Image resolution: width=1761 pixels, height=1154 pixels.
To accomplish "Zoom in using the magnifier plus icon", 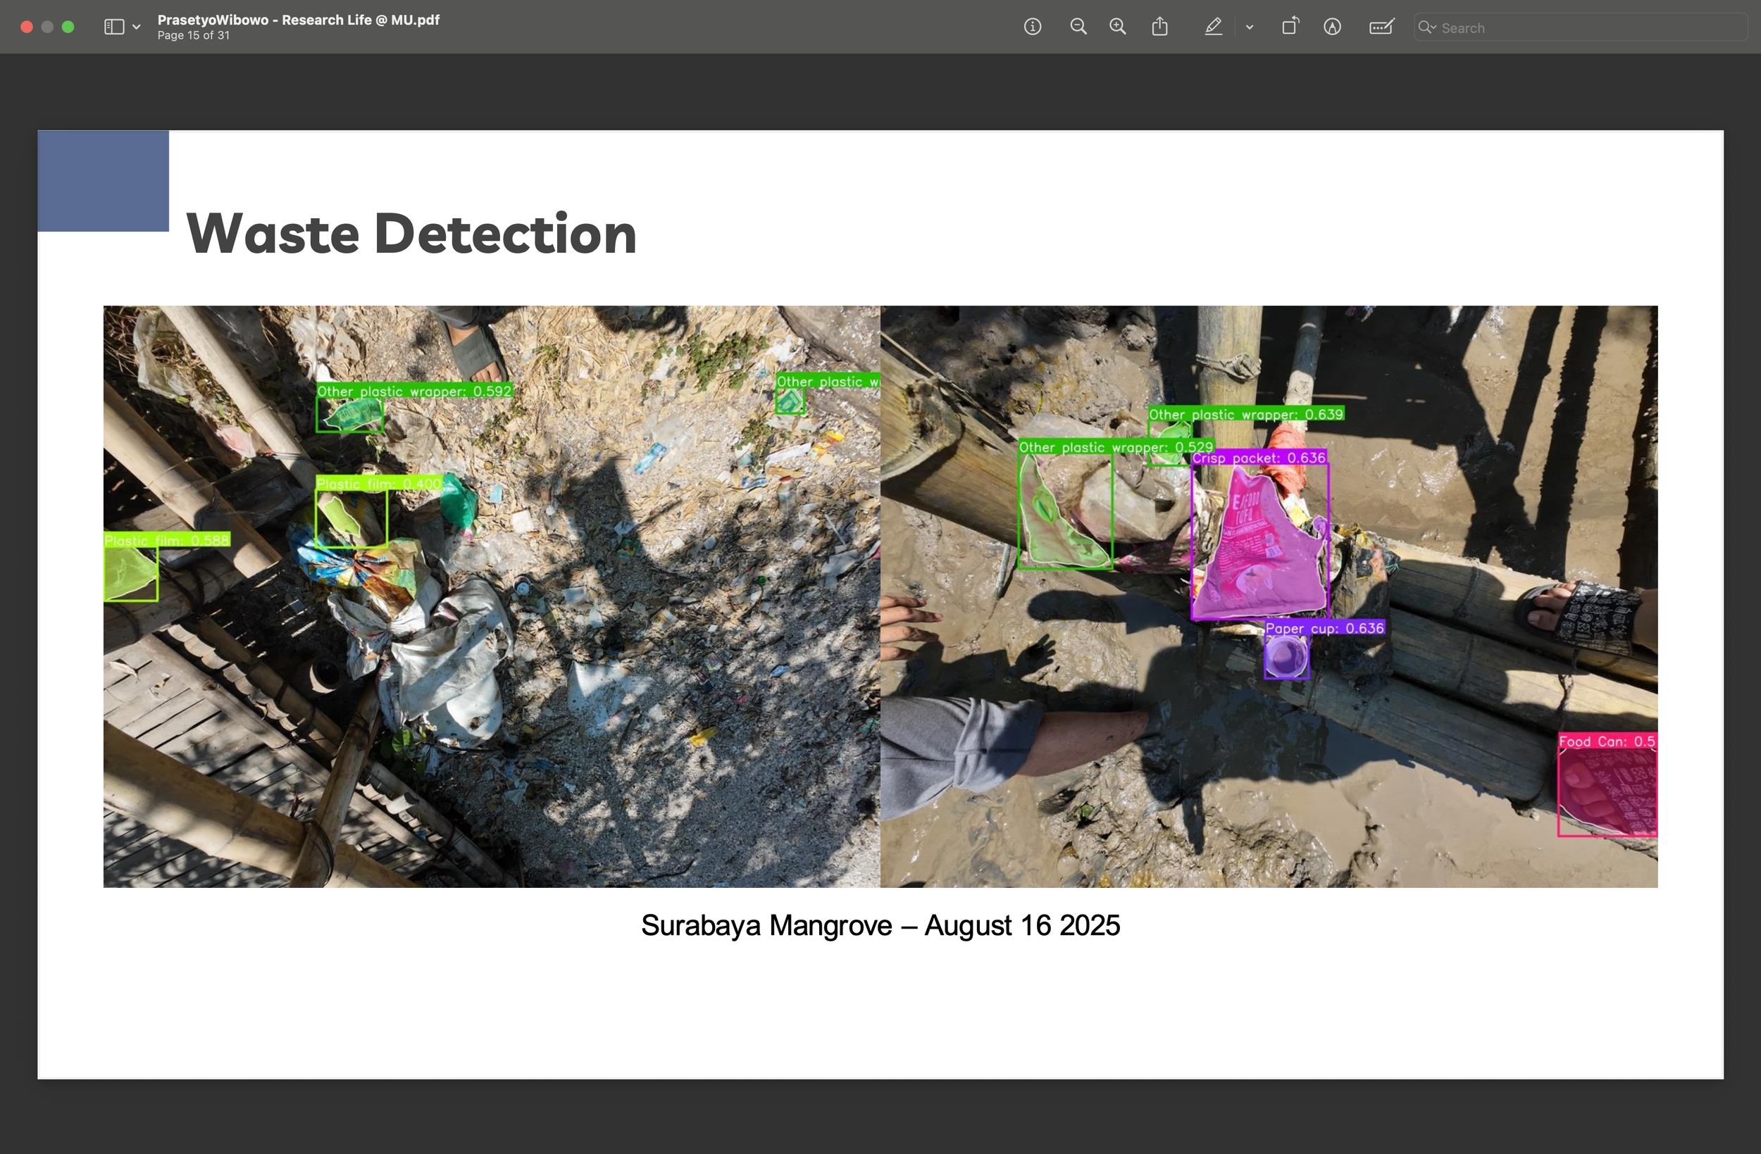I will pyautogui.click(x=1117, y=27).
